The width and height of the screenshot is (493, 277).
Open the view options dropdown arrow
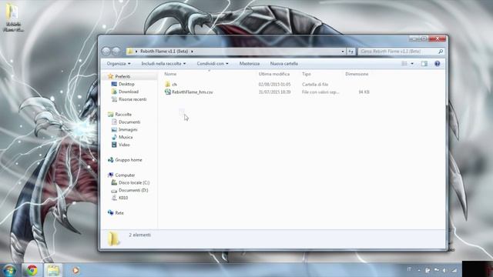point(412,64)
